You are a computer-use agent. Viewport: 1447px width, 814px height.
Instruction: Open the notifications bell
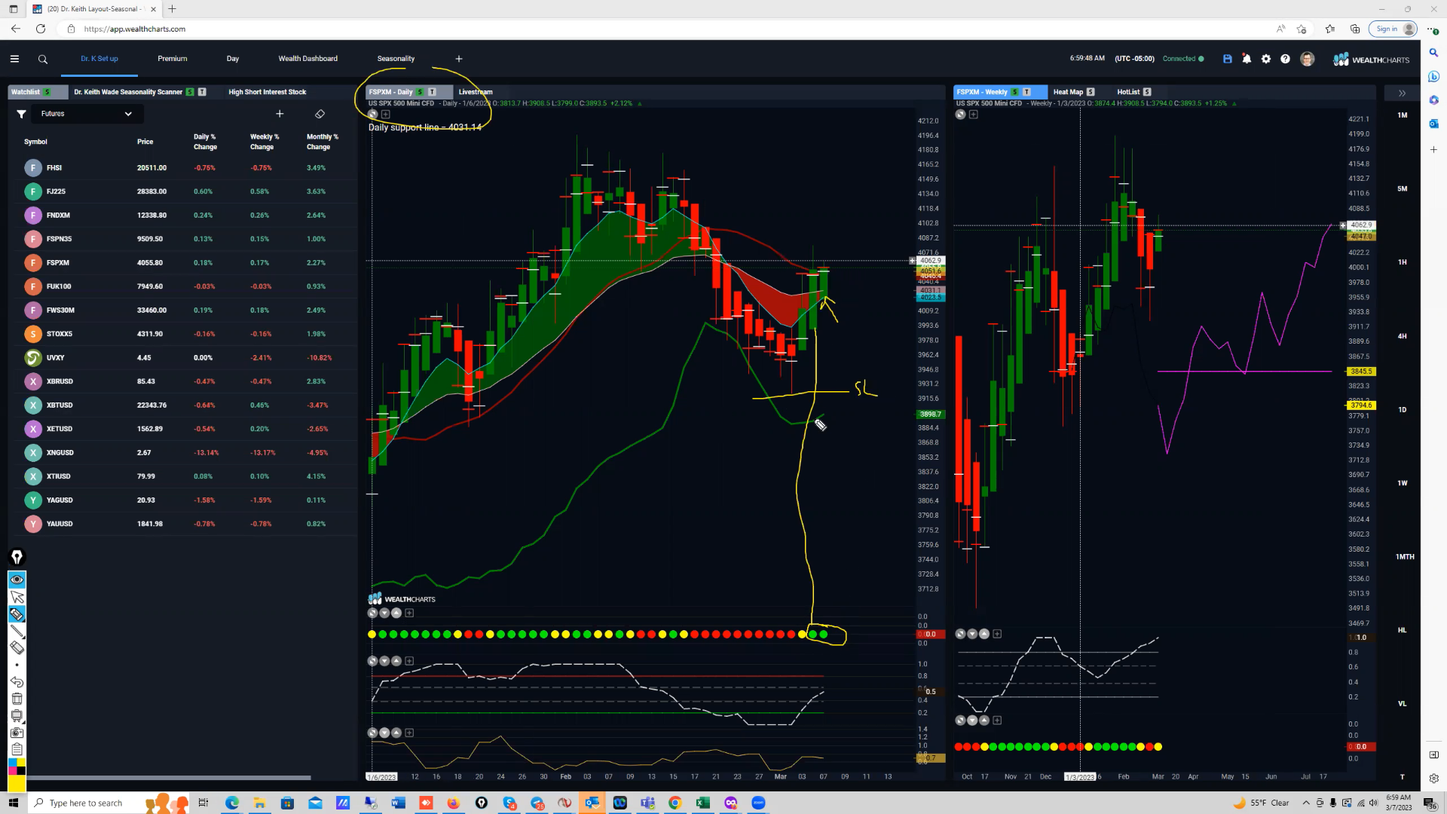pos(1247,59)
